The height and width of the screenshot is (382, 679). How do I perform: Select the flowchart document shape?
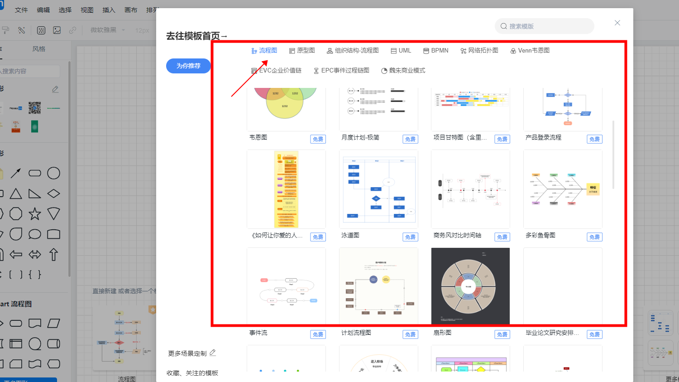tap(35, 324)
